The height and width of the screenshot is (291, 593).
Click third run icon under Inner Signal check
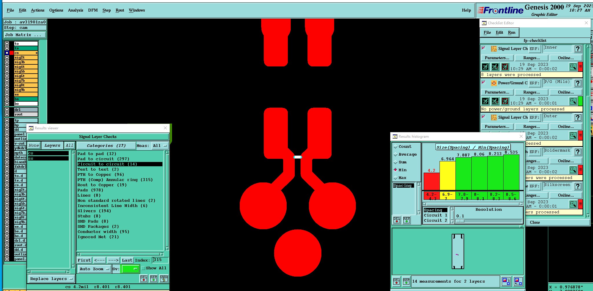[505, 67]
